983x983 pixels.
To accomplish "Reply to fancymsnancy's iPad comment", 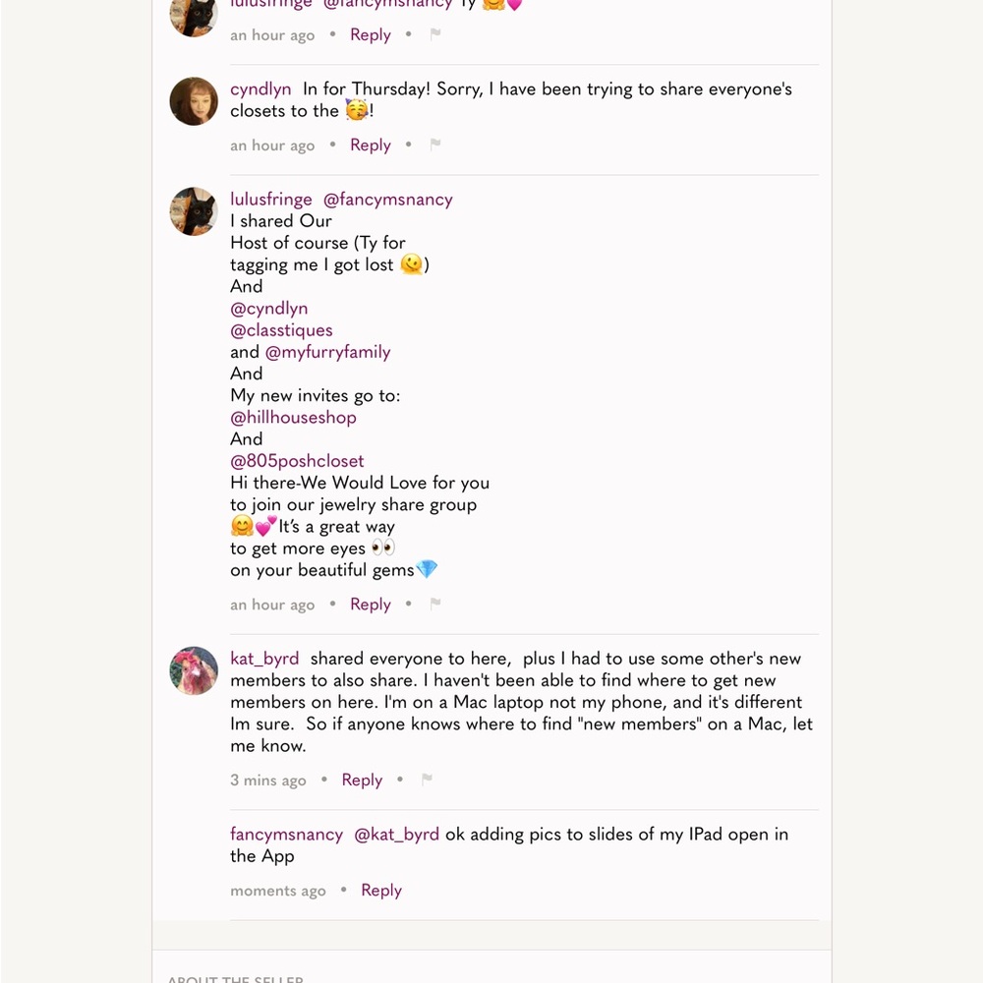I will point(381,890).
